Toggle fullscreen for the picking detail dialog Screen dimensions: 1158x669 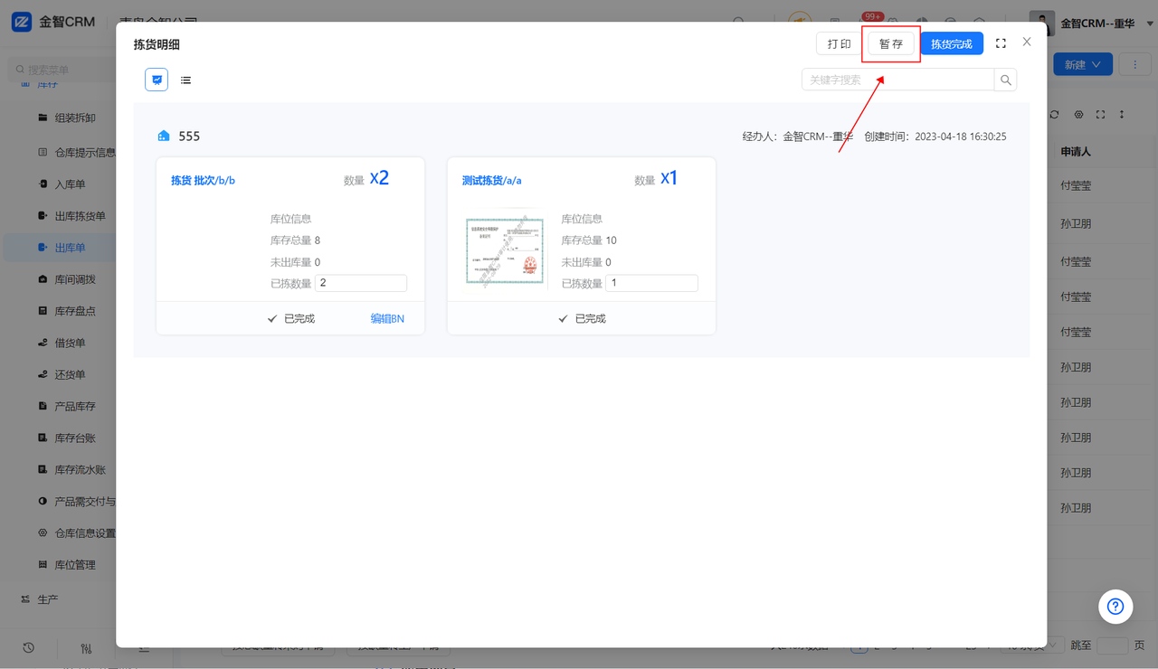(x=1001, y=43)
